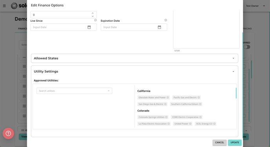Click the Cancel button
This screenshot has width=270, height=147.
pyautogui.click(x=219, y=143)
